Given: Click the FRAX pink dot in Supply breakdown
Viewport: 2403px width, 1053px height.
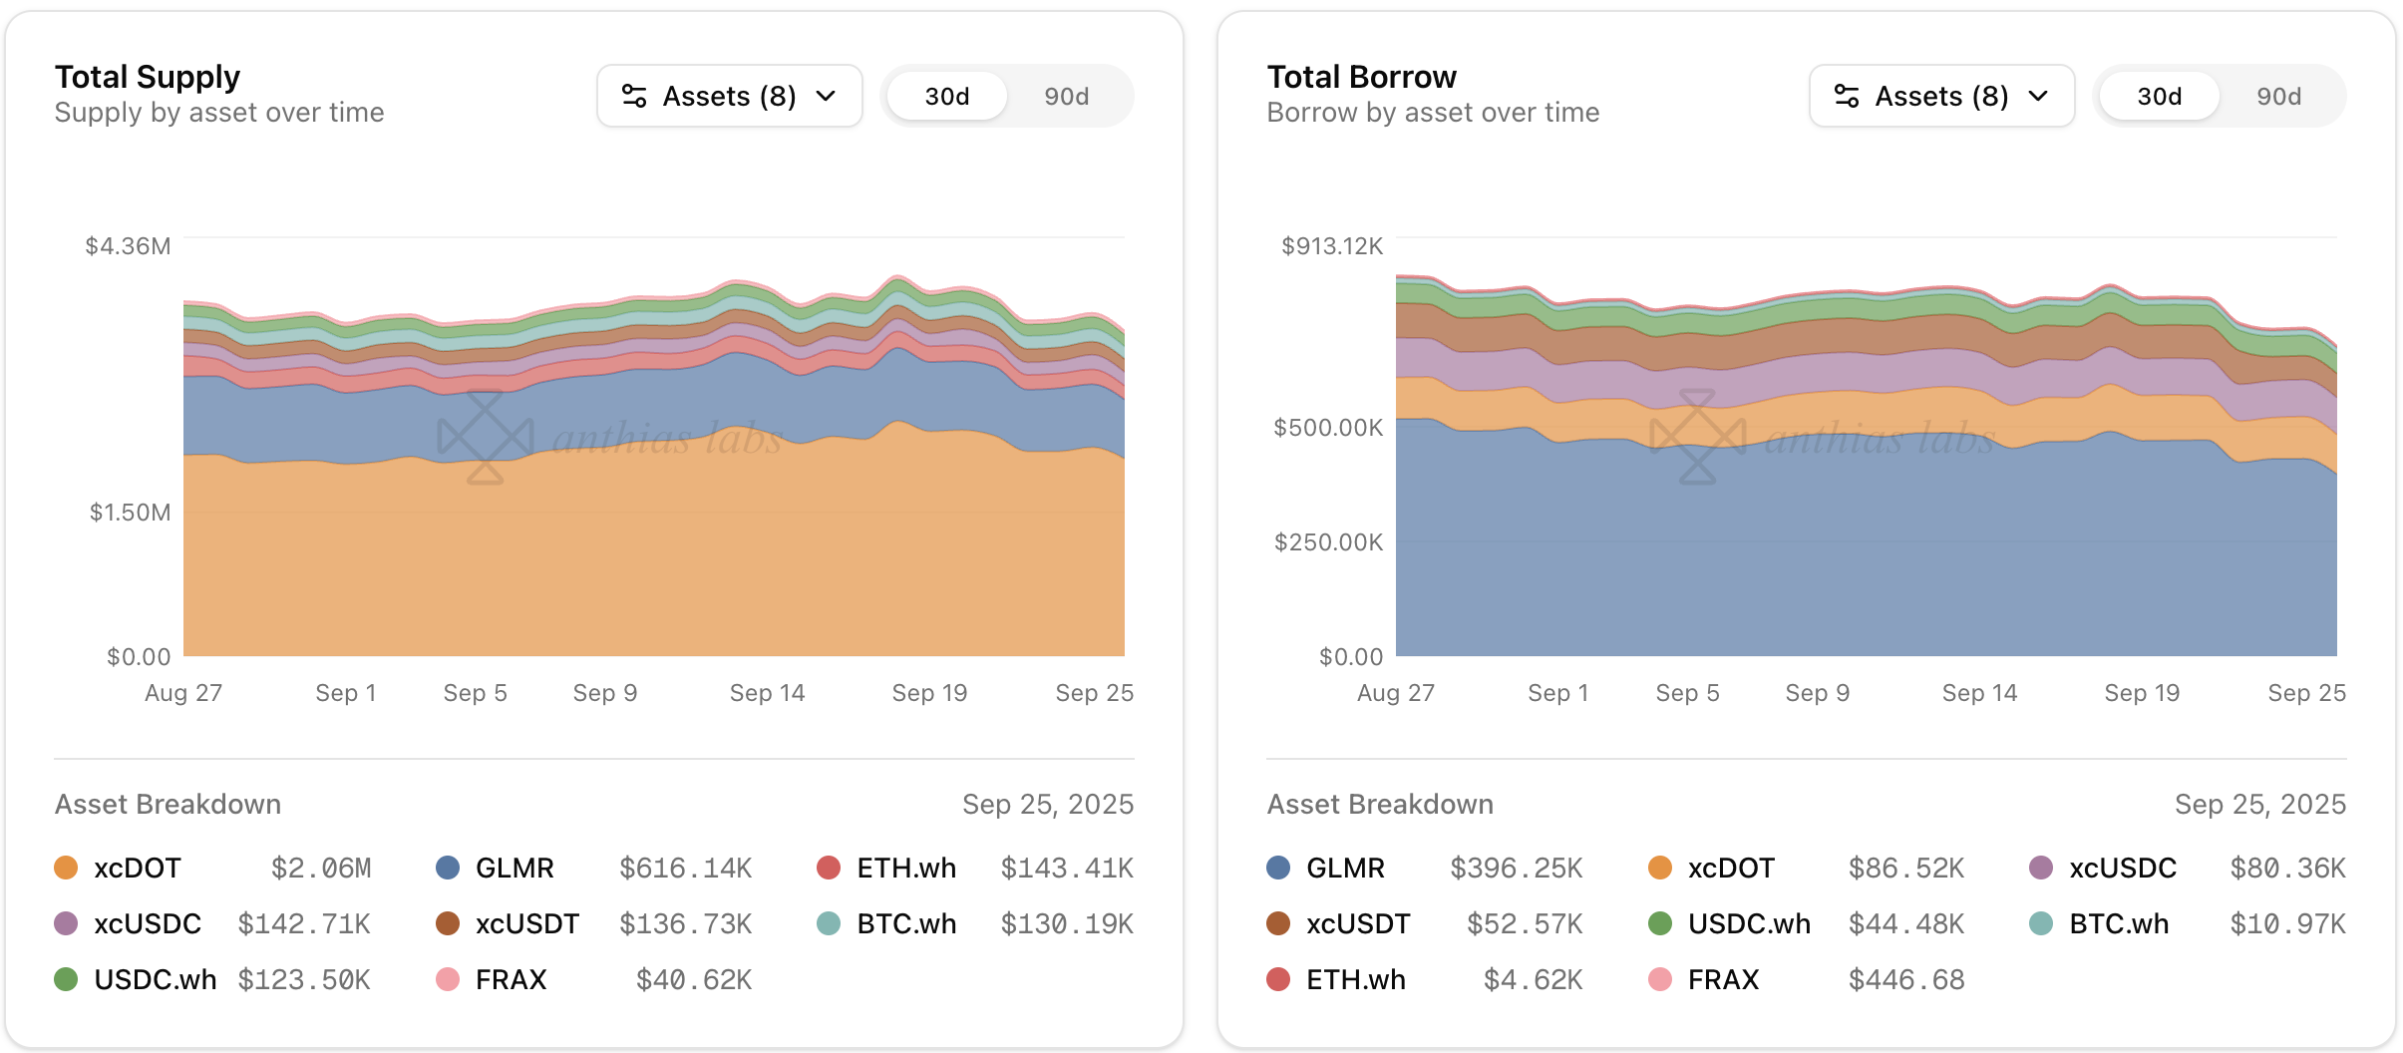Looking at the screenshot, I should [448, 979].
